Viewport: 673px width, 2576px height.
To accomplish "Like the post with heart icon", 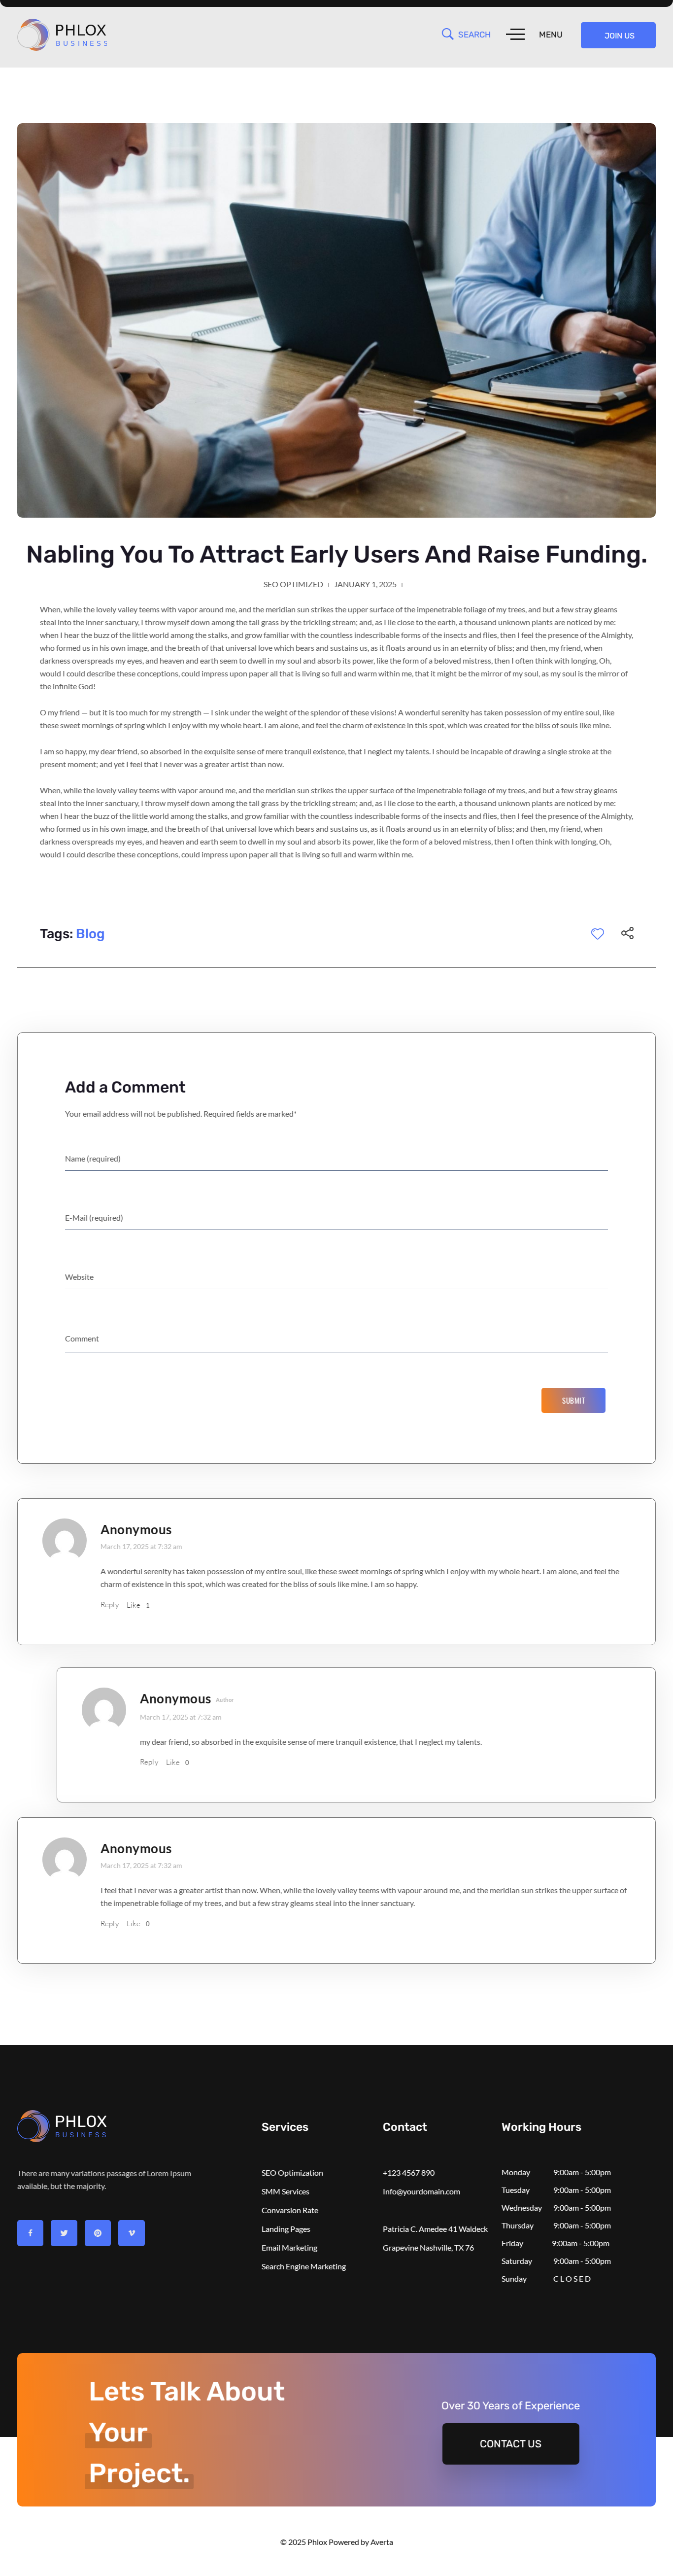I will coord(597,933).
